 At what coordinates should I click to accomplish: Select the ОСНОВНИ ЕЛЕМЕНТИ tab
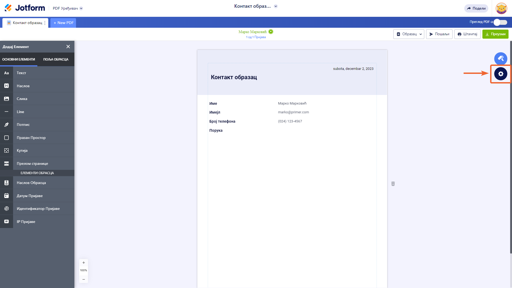click(19, 59)
